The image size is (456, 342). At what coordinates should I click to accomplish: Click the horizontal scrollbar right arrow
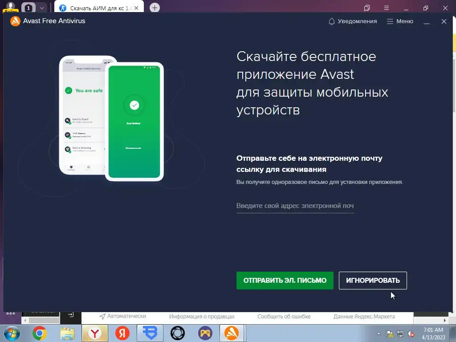[x=445, y=321]
